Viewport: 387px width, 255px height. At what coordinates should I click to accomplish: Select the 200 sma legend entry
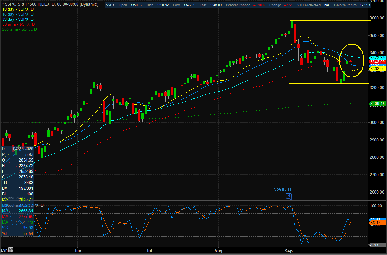pos(19,29)
